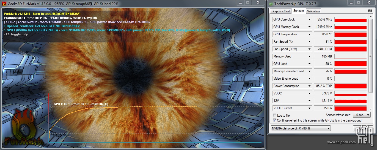
Task: Expand the Fan Speed (%) sensor dropdown
Action: [x=309, y=42]
